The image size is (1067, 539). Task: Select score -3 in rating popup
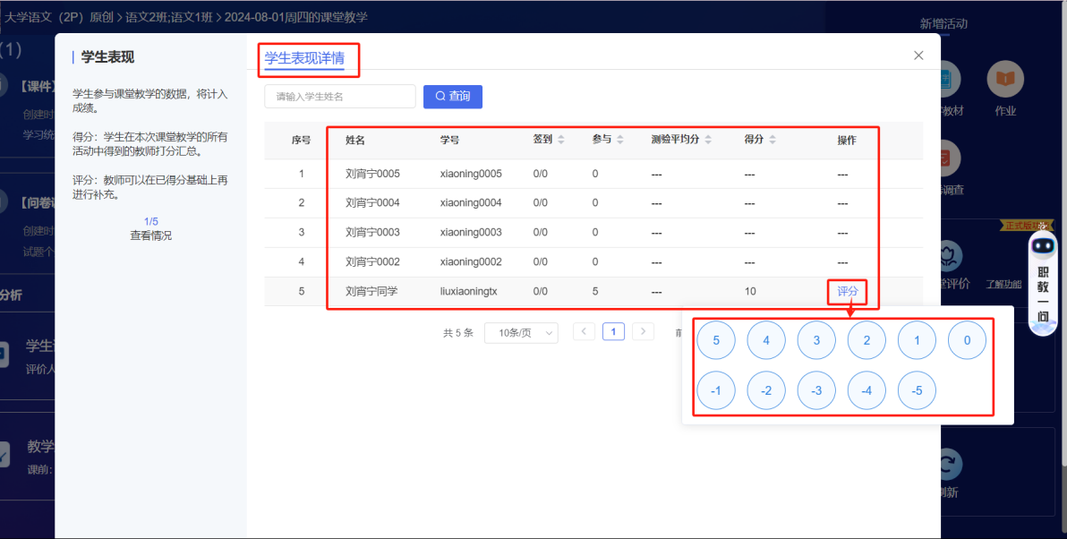click(816, 391)
